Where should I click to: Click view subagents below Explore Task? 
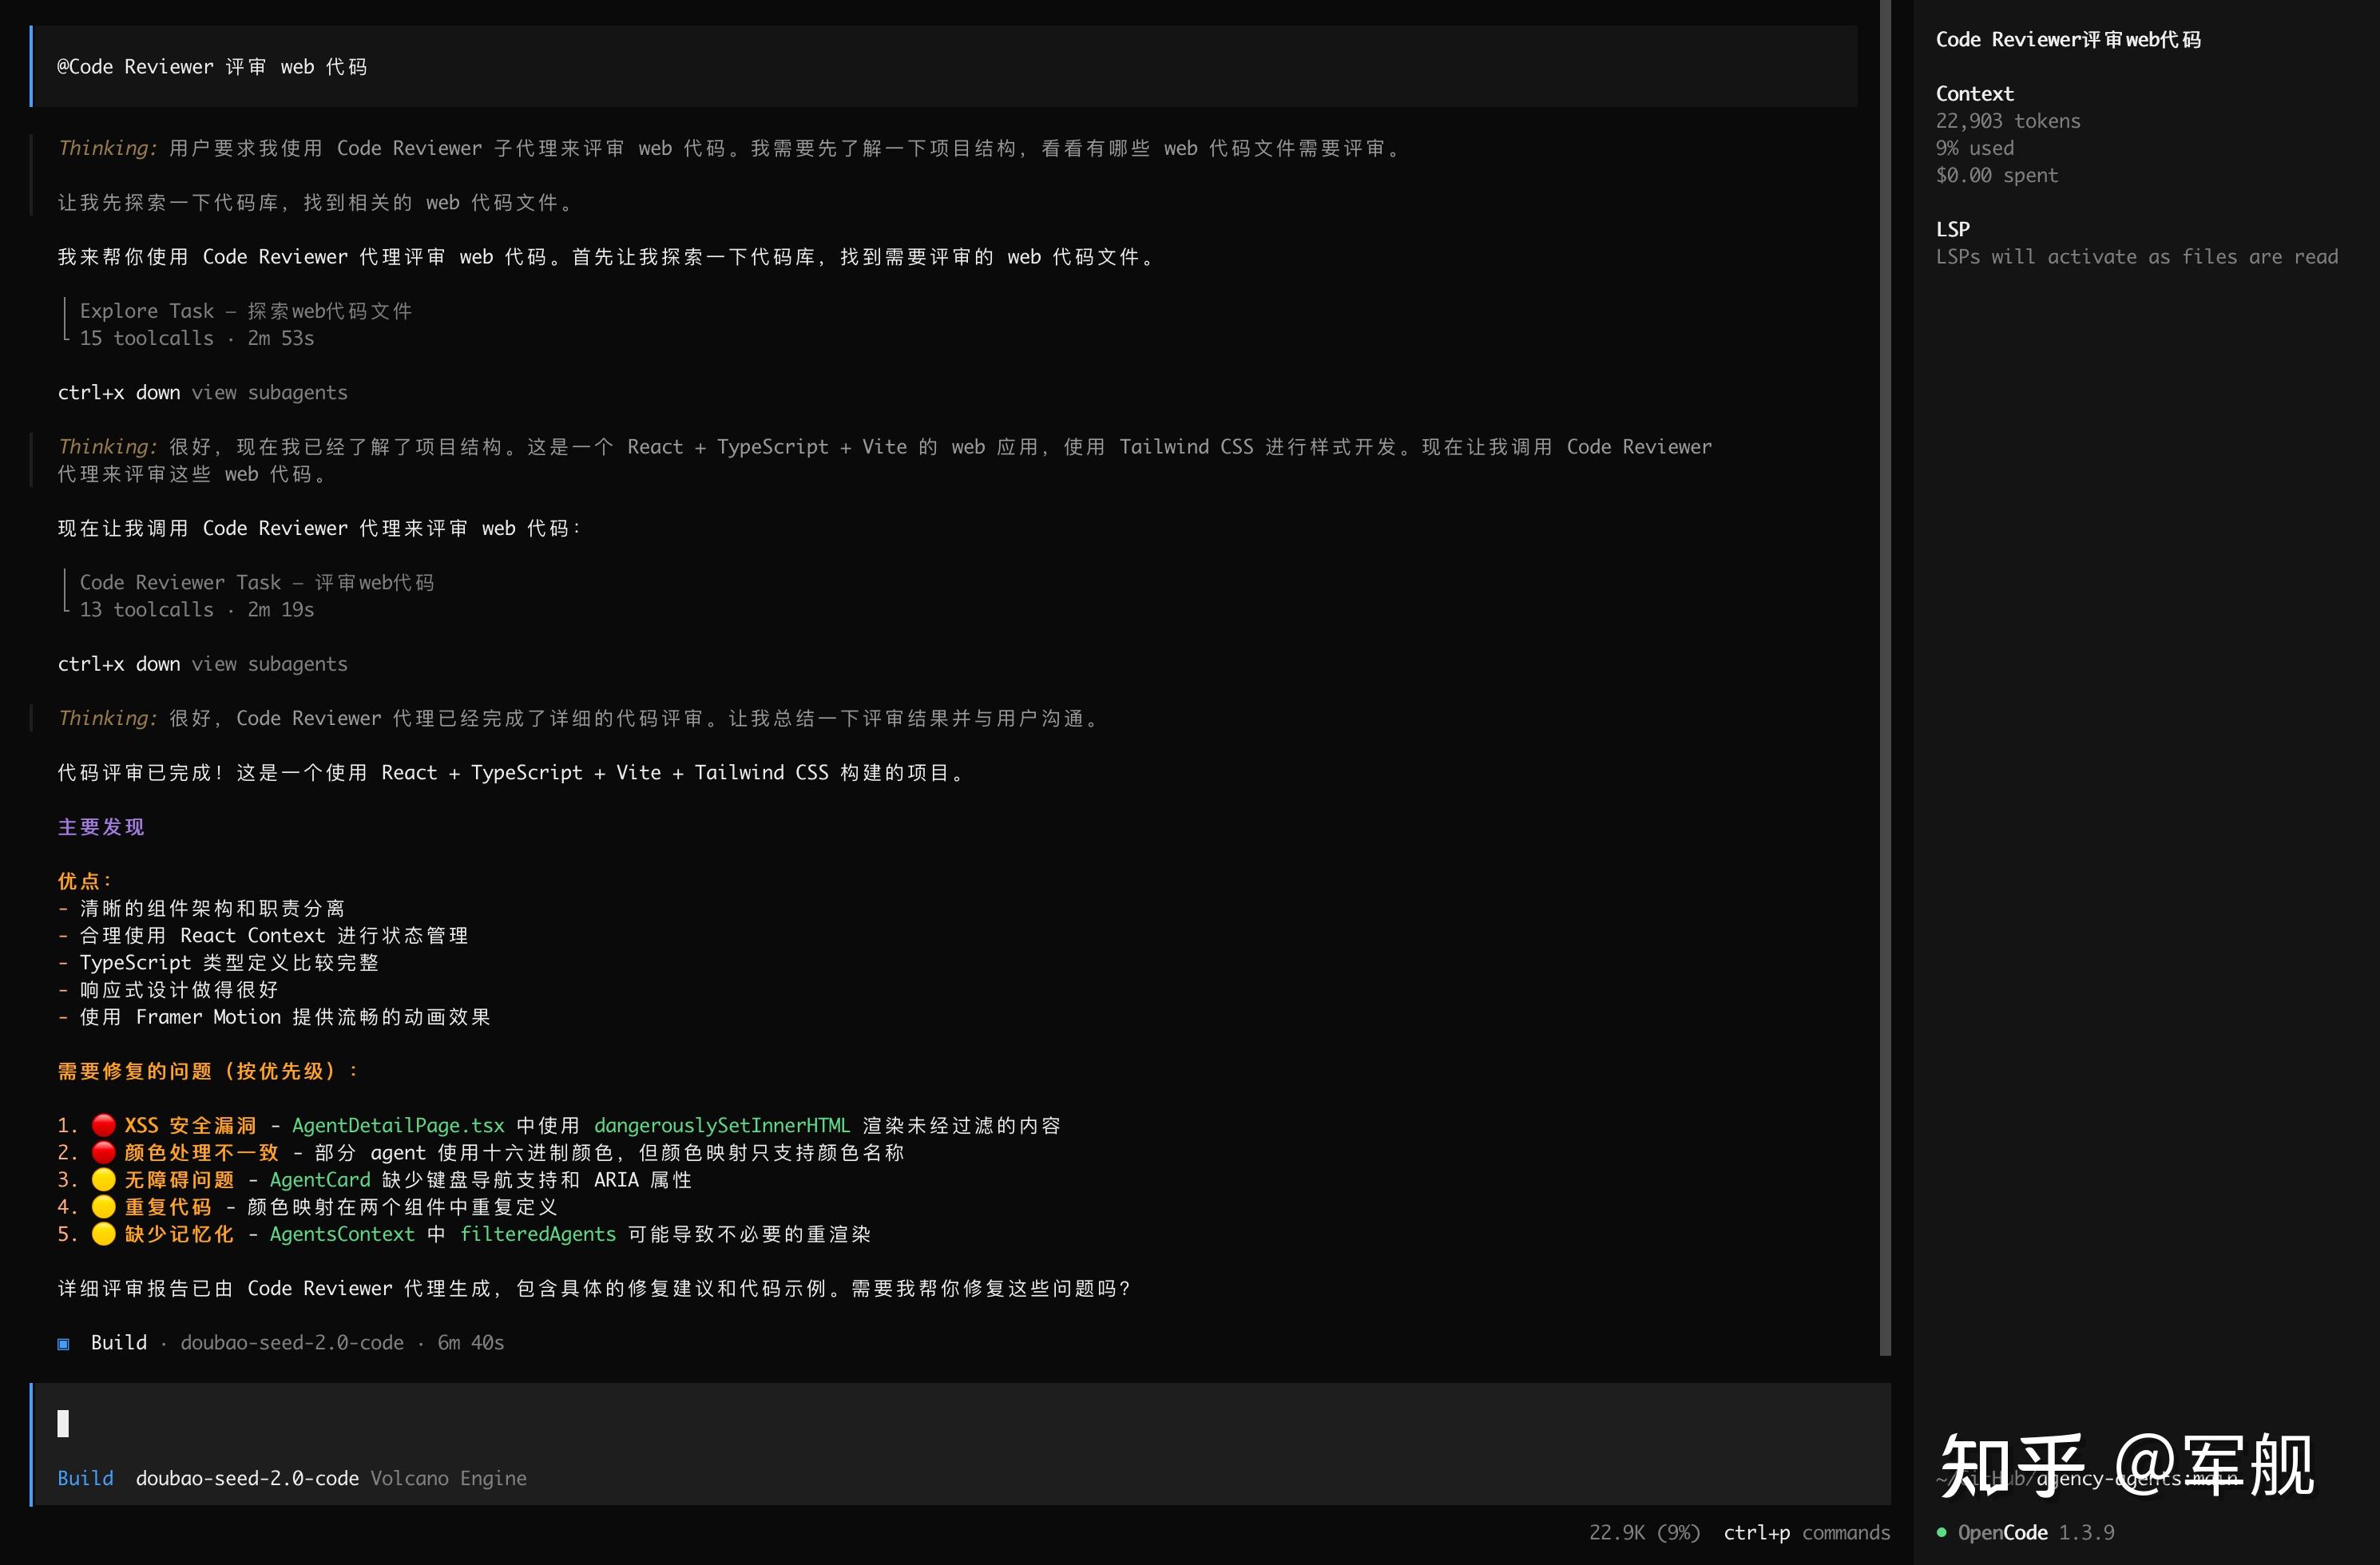coord(269,392)
